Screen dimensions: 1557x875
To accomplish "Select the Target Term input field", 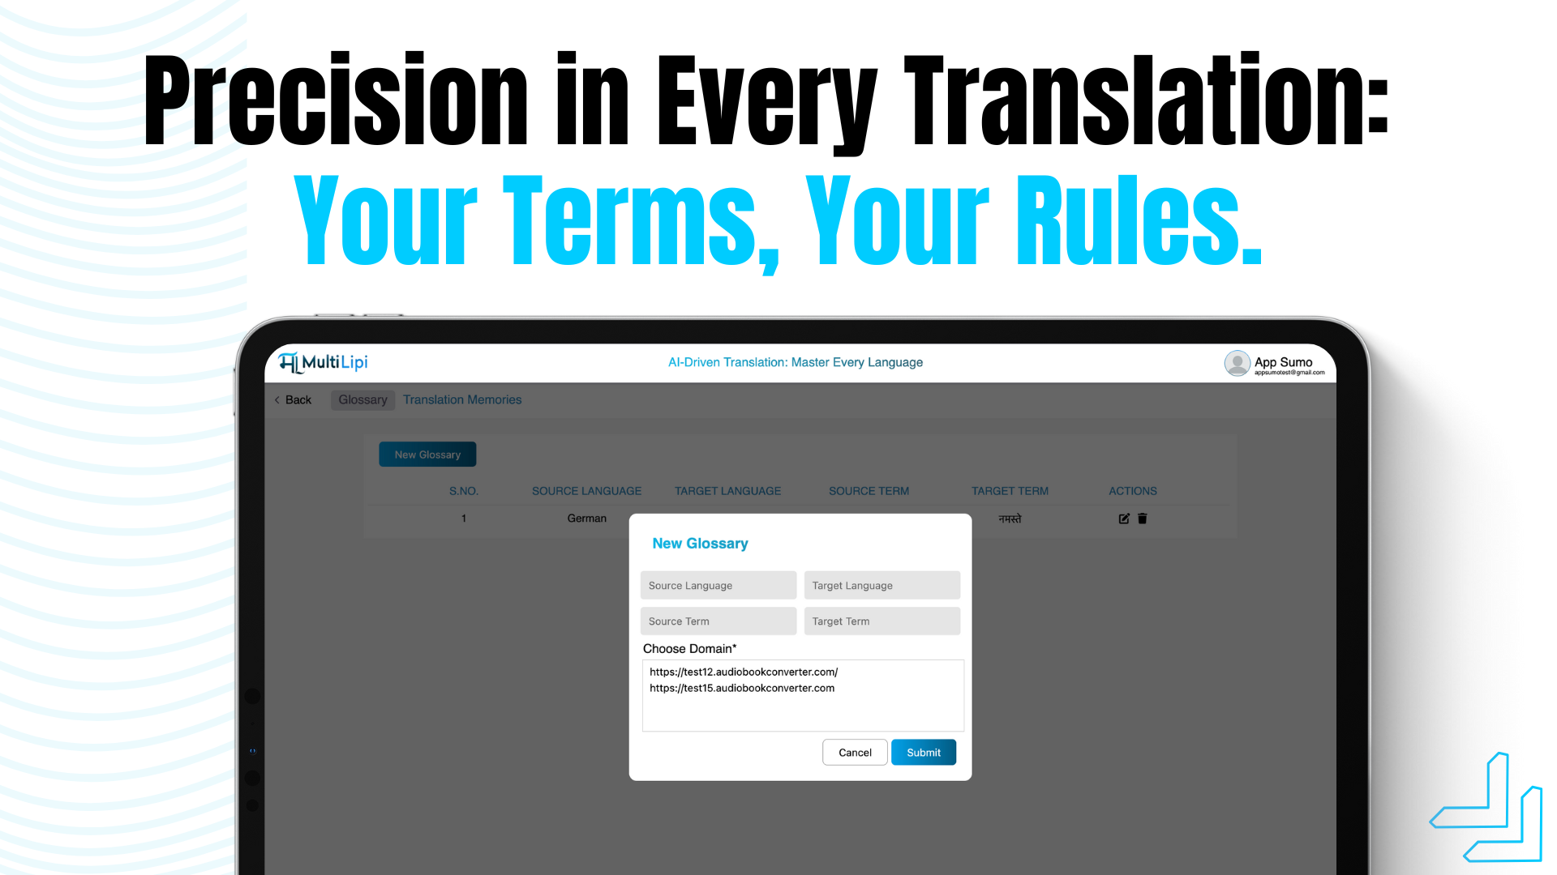I will 881,621.
